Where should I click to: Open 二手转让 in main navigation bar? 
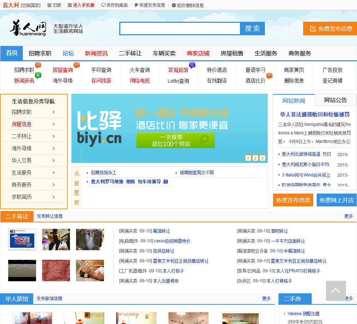(x=130, y=53)
